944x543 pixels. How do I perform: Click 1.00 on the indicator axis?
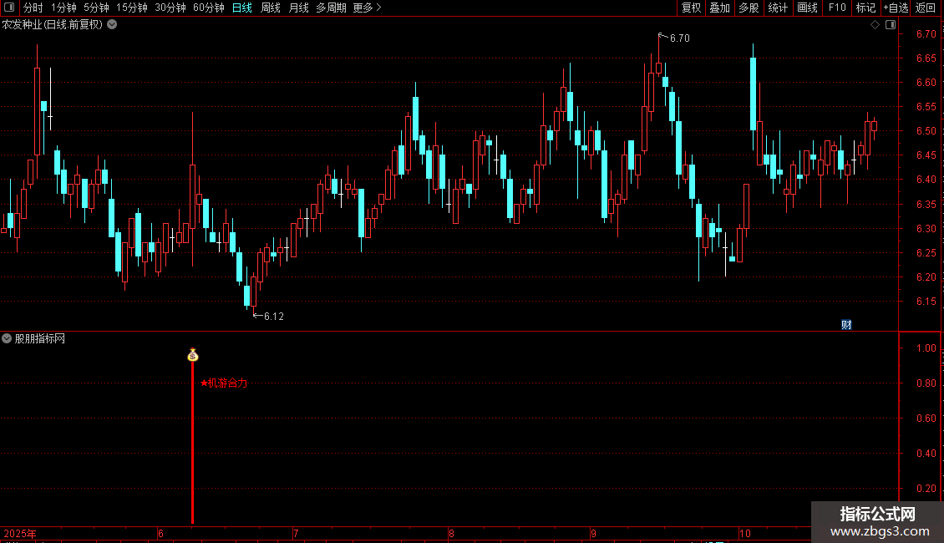pyautogui.click(x=926, y=348)
